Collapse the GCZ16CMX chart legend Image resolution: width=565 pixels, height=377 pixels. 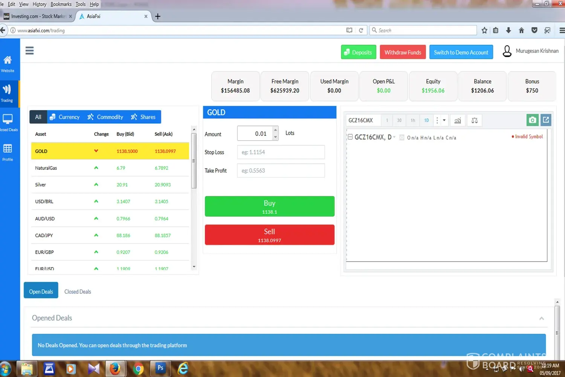coord(350,137)
